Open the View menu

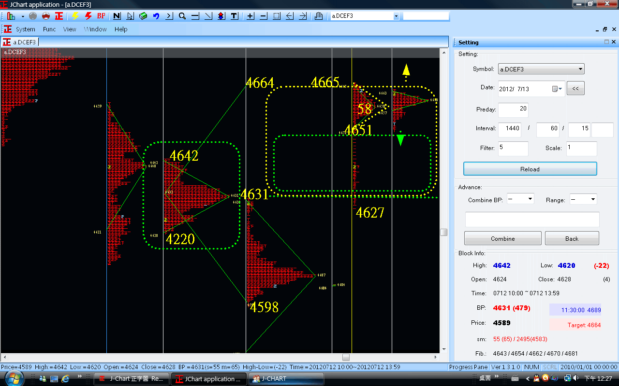pyautogui.click(x=70, y=29)
